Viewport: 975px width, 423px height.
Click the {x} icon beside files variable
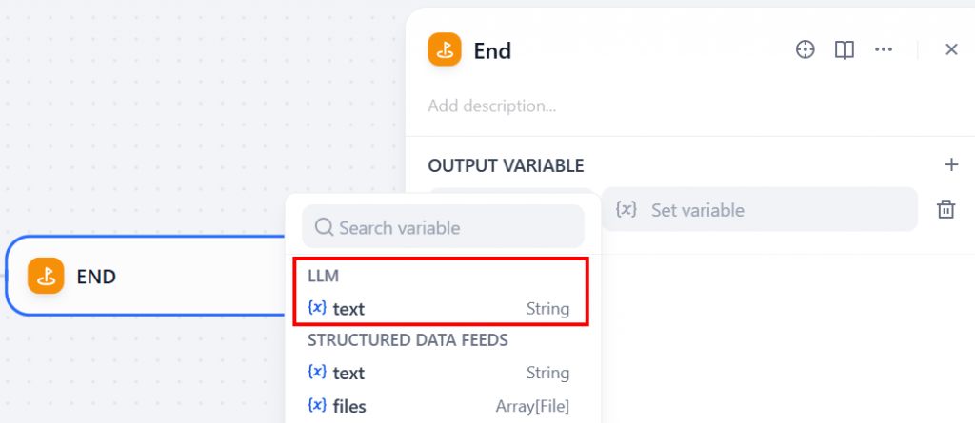(x=318, y=406)
